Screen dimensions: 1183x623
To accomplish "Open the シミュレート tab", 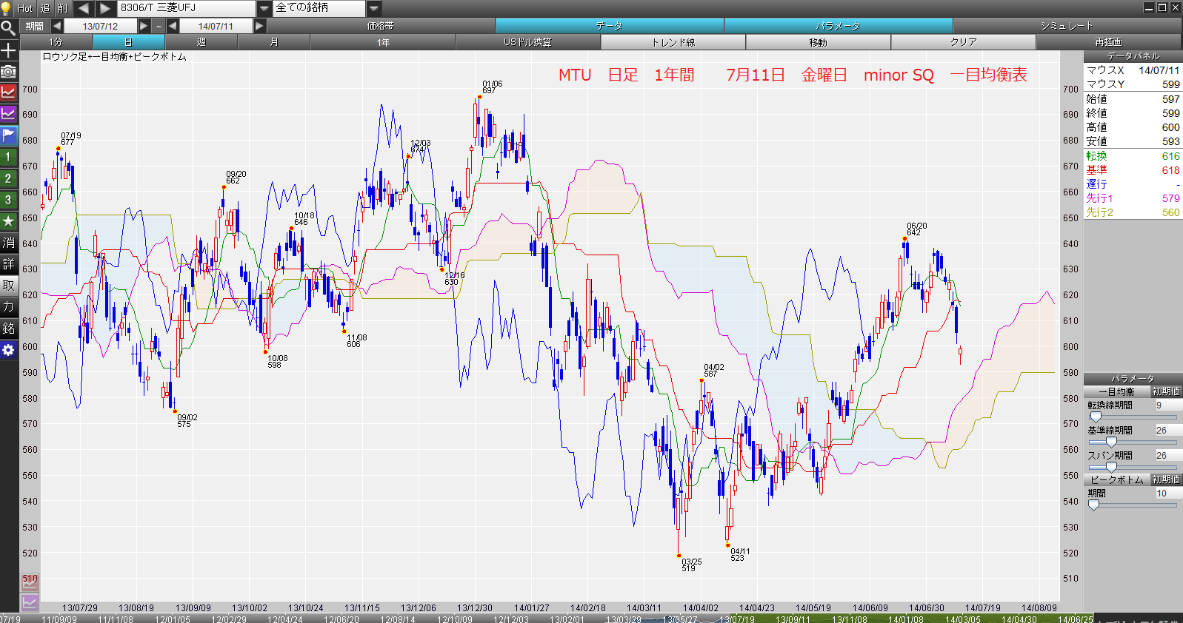I will point(1067,26).
